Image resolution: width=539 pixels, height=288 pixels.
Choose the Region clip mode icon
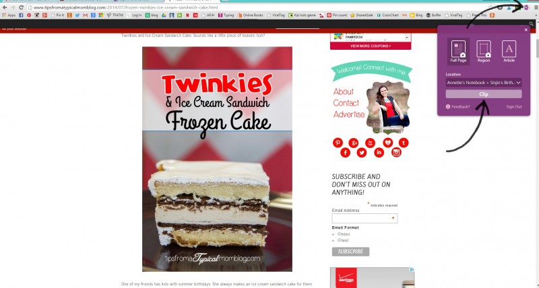[483, 51]
